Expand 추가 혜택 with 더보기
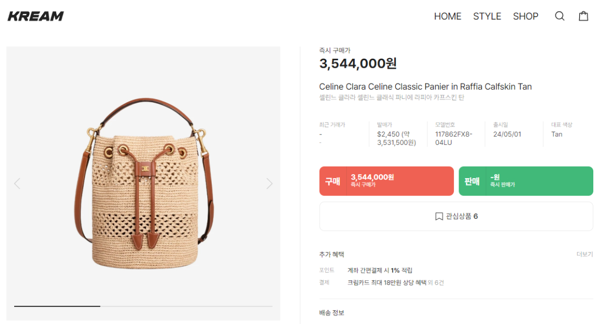This screenshot has height=324, width=608. pos(584,254)
